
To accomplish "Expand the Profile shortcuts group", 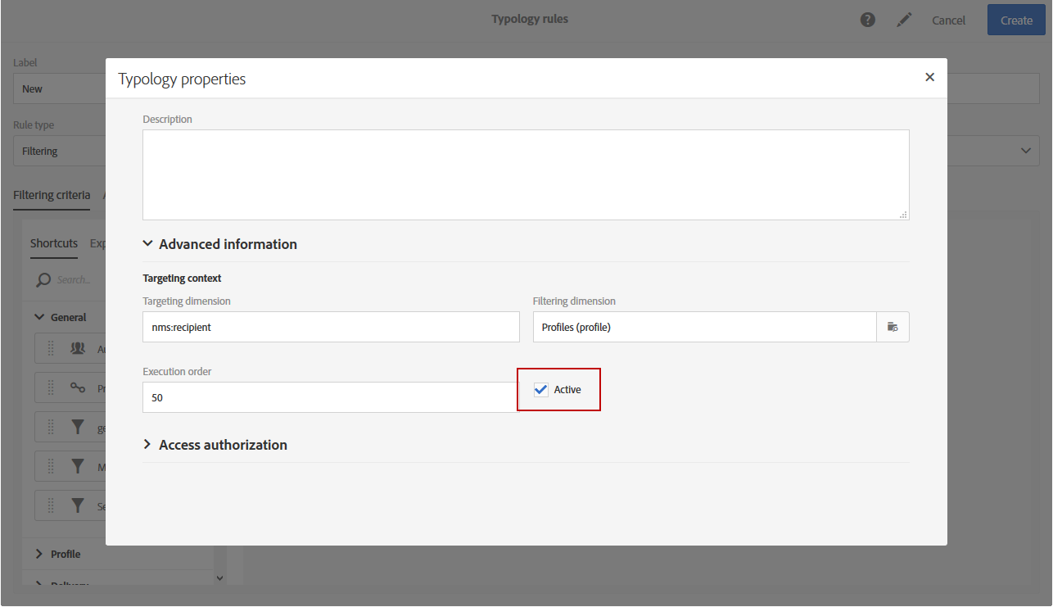I will (38, 555).
